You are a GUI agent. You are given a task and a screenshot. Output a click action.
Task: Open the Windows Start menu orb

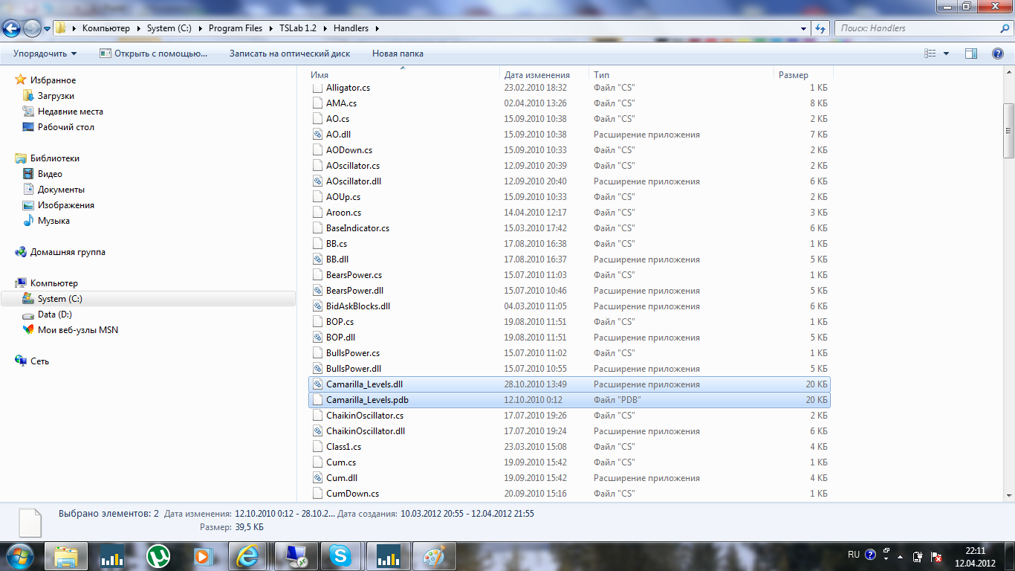coord(20,555)
